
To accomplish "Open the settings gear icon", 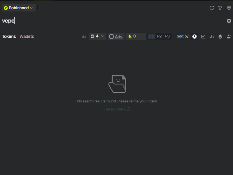I will [x=229, y=8].
